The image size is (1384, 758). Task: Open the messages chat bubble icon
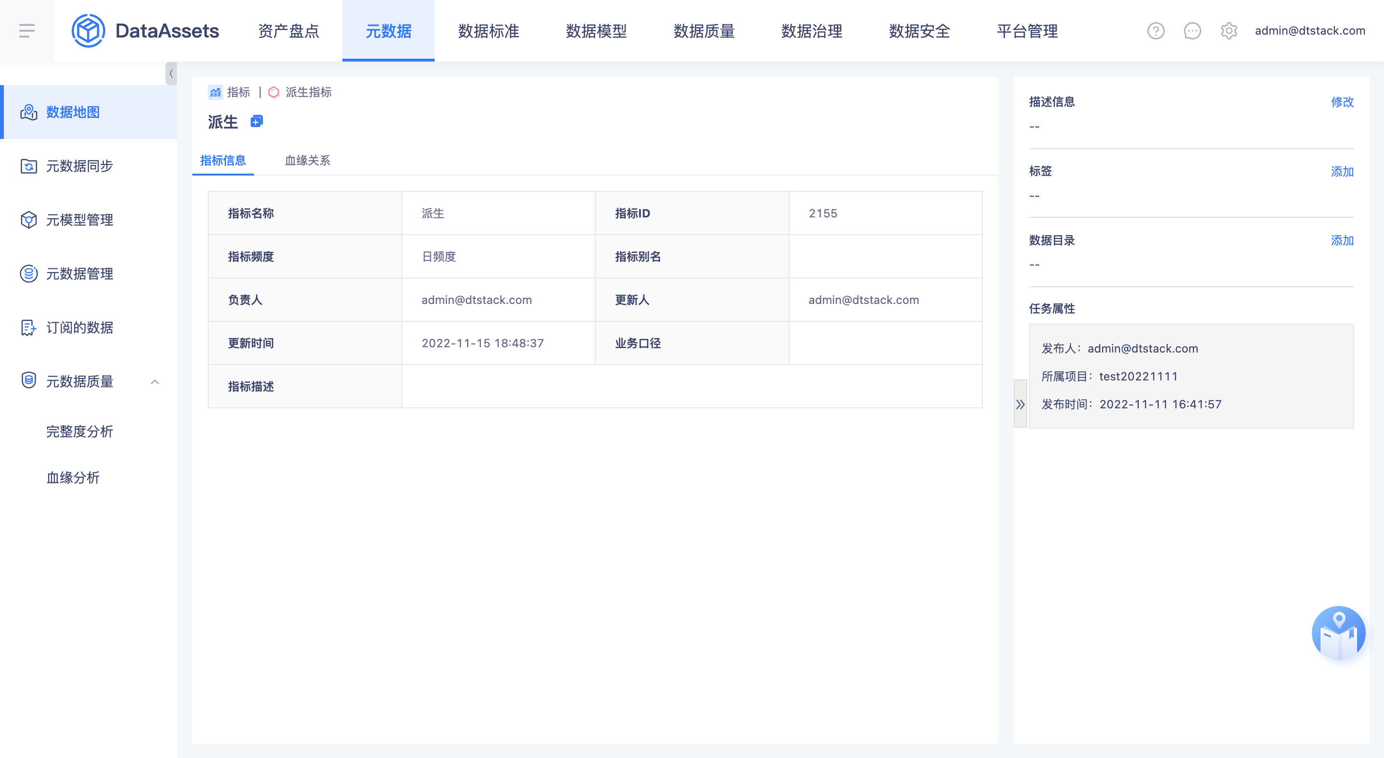(x=1192, y=31)
